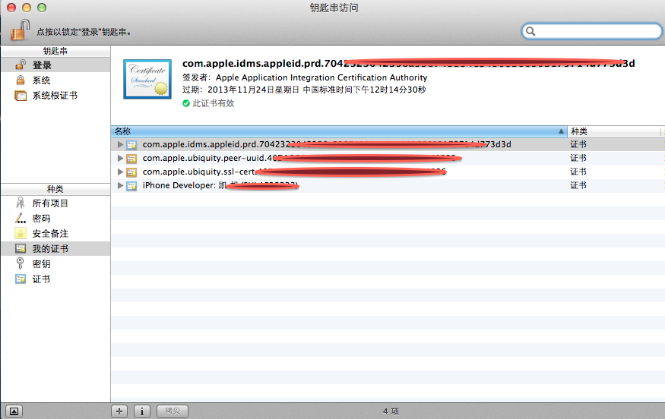Click the key icon beside 密钥
The width and height of the screenshot is (665, 419).
click(x=20, y=263)
